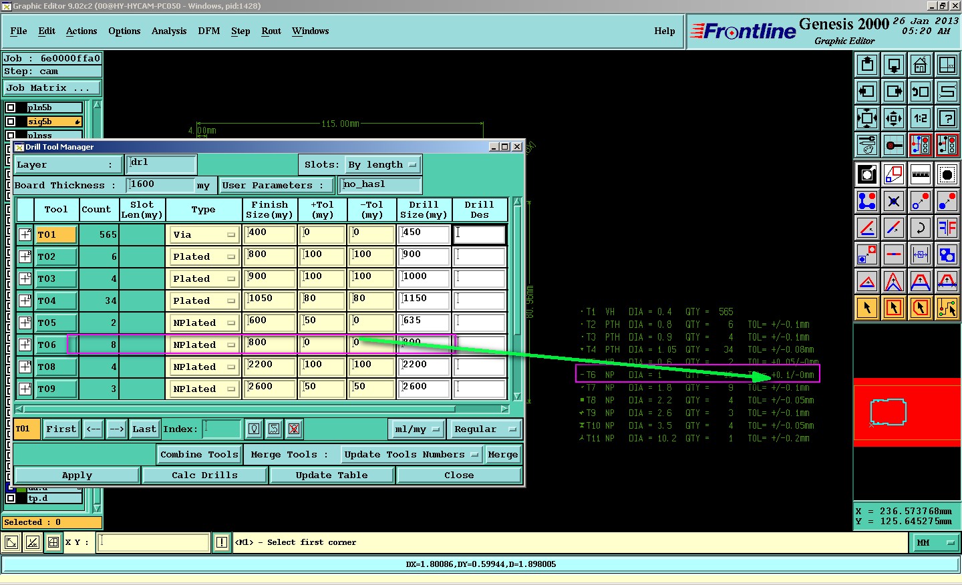Click the red layer preview thumbnail
This screenshot has height=585, width=962.
click(x=907, y=413)
